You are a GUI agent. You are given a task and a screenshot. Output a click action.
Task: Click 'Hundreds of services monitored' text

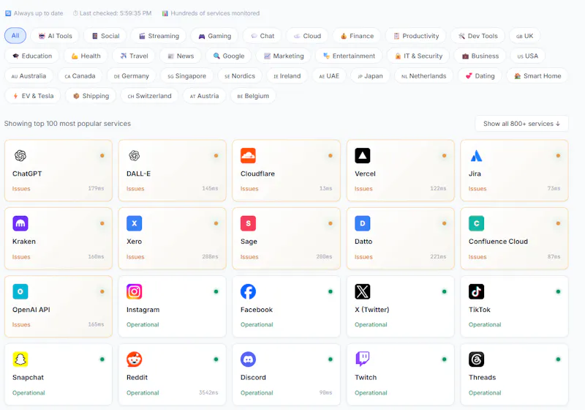pyautogui.click(x=215, y=13)
